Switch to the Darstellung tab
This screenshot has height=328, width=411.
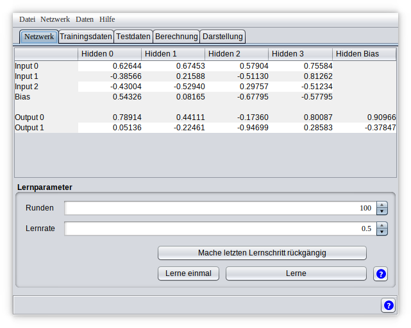(222, 37)
